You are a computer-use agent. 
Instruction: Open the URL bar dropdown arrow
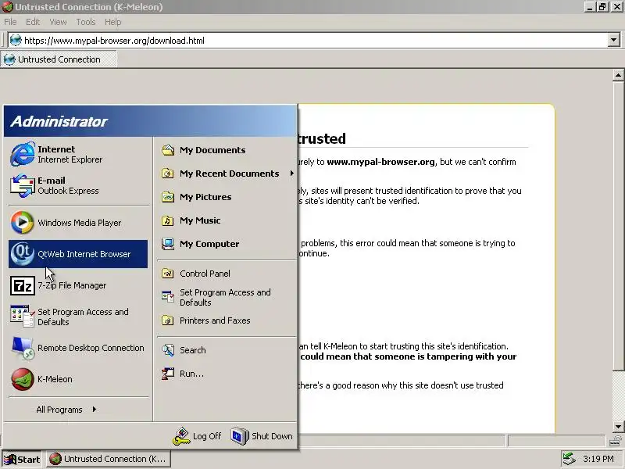coord(614,40)
